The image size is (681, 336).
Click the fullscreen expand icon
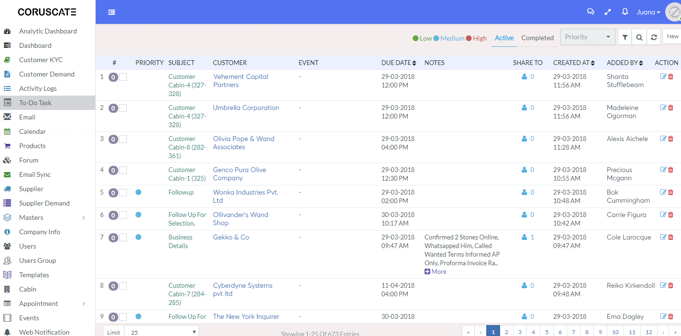point(608,12)
